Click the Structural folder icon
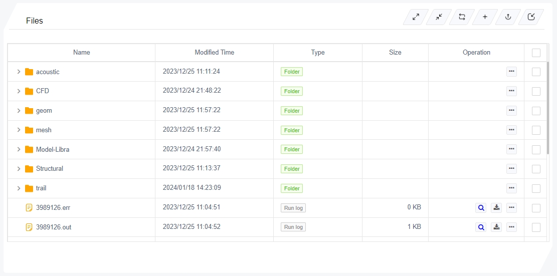557x276 pixels. 29,169
